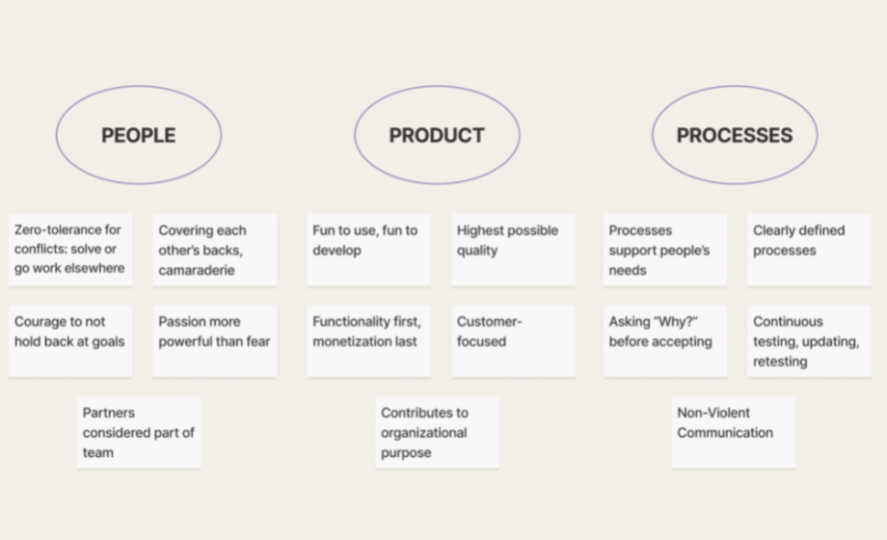This screenshot has width=887, height=540.
Task: Select the PRODUCT oval heading
Action: (x=437, y=135)
